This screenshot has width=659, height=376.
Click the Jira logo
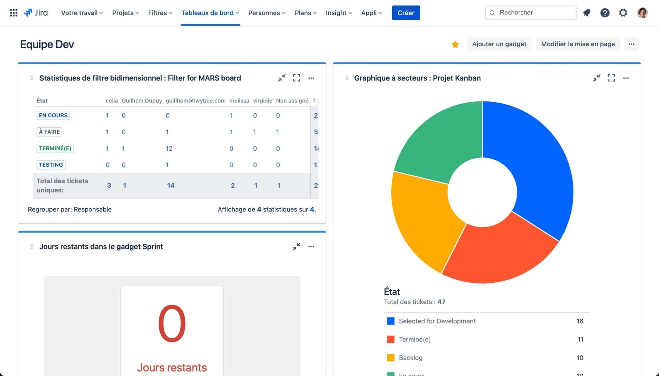(x=36, y=13)
